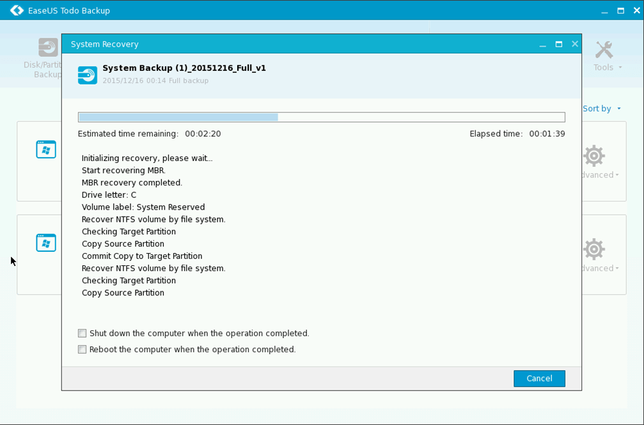Screen dimensions: 644x425
Task: Click the Disk/Partition Backup icon
Action: coord(49,48)
